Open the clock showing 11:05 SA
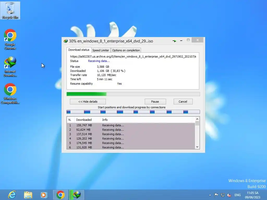Viewport: 267px width, 200px height. click(253, 195)
